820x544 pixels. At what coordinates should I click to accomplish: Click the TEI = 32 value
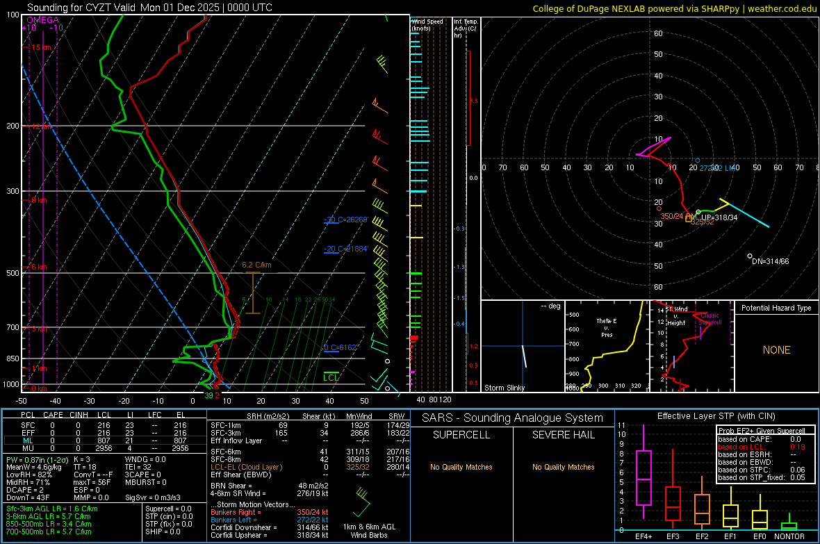[x=138, y=467]
